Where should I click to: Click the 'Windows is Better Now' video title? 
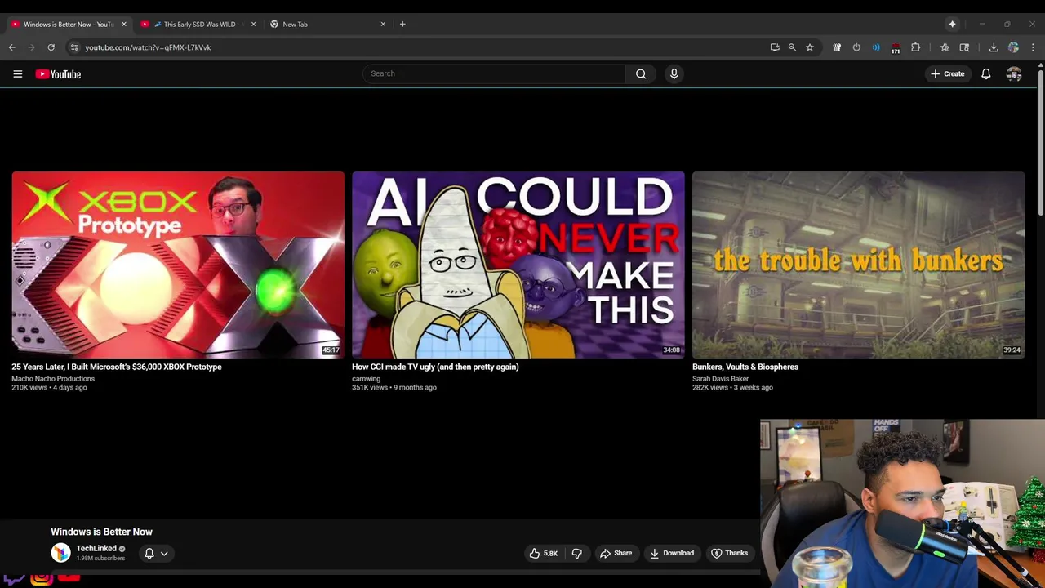tap(101, 532)
